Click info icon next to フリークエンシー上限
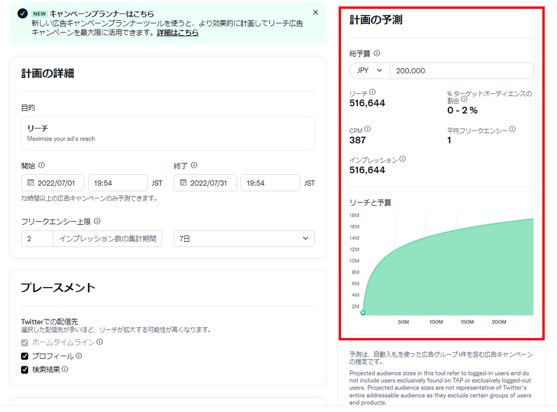This screenshot has width=557, height=412. pos(97,221)
